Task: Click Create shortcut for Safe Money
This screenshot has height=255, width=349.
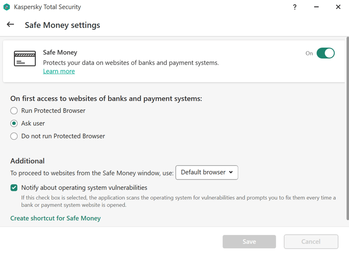Action: (55, 218)
